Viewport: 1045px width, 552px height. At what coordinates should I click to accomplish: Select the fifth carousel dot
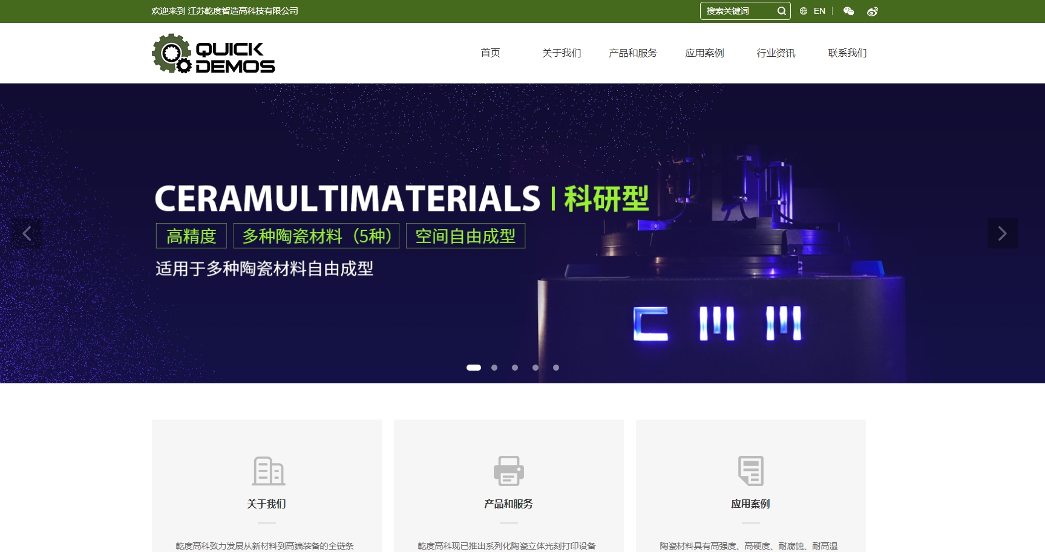(x=556, y=368)
